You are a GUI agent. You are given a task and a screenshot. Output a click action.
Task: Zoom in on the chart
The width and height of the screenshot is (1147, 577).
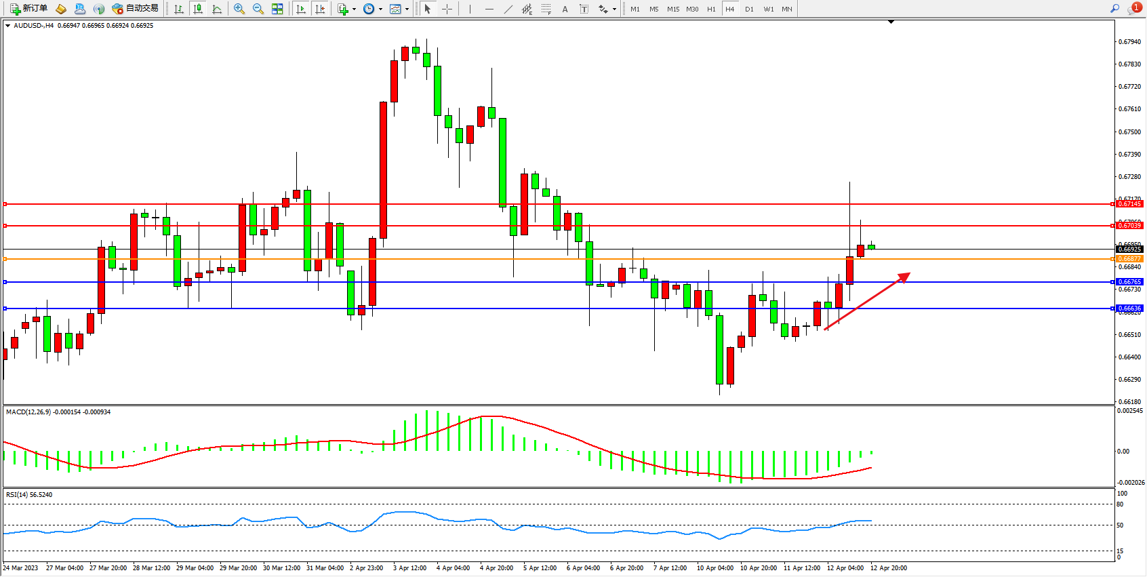coord(239,9)
